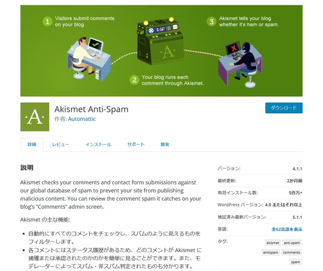Show all 62 languages link

coord(287,229)
